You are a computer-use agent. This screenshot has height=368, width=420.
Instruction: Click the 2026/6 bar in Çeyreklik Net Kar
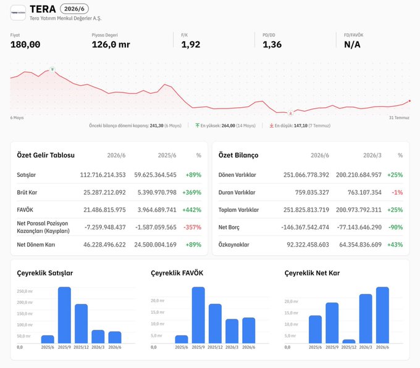click(382, 315)
